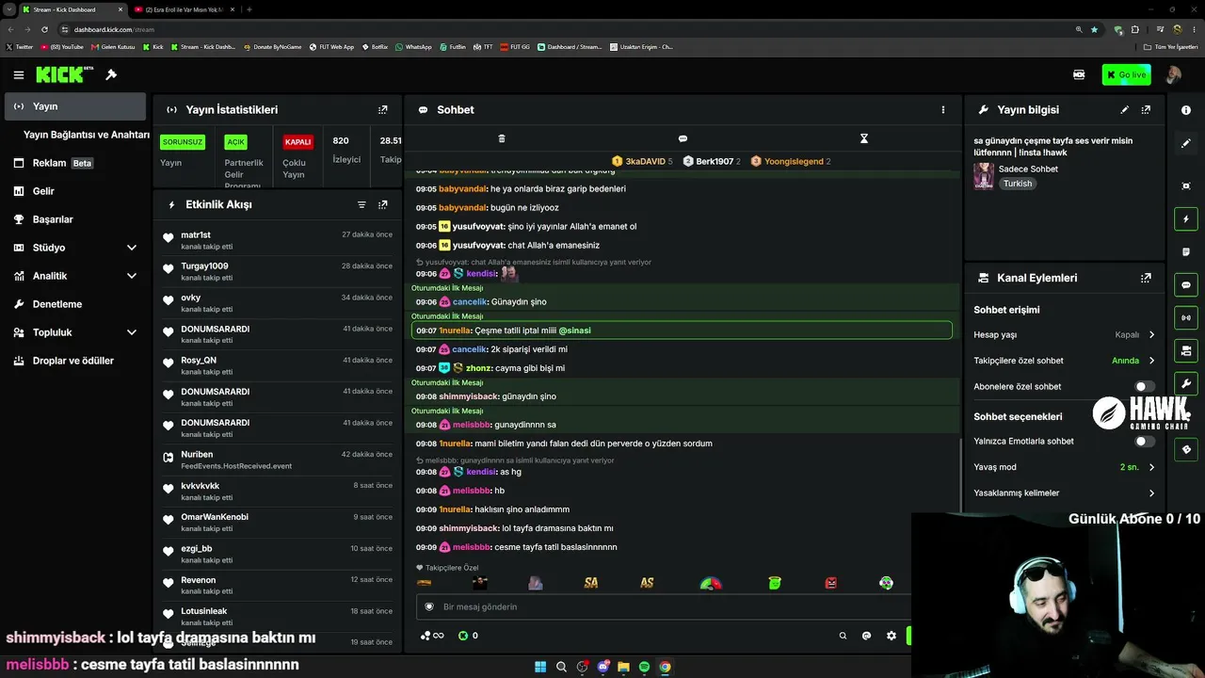Image resolution: width=1205 pixels, height=678 pixels.
Task: Pop out the Kanal Eylemleri panel
Action: pos(1146,278)
